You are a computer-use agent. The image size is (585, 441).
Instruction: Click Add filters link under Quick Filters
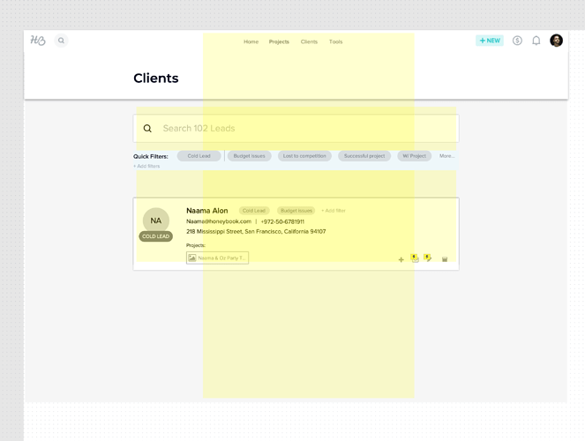pyautogui.click(x=146, y=166)
